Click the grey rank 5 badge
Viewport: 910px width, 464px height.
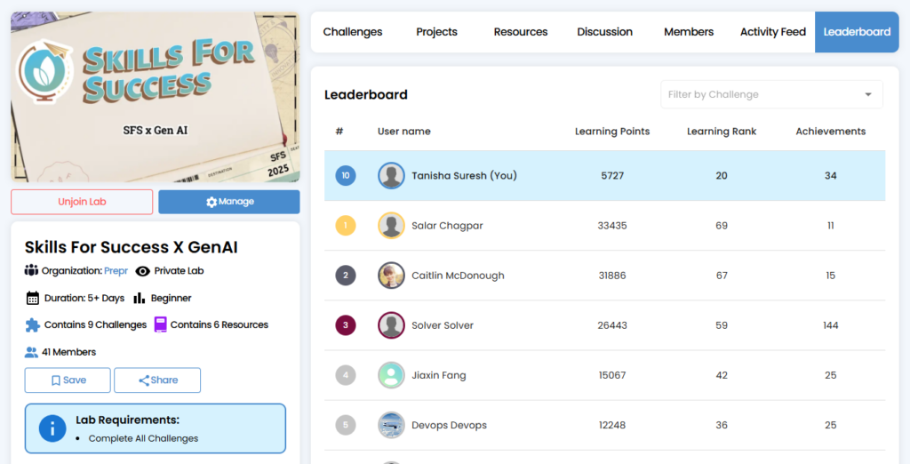[346, 425]
